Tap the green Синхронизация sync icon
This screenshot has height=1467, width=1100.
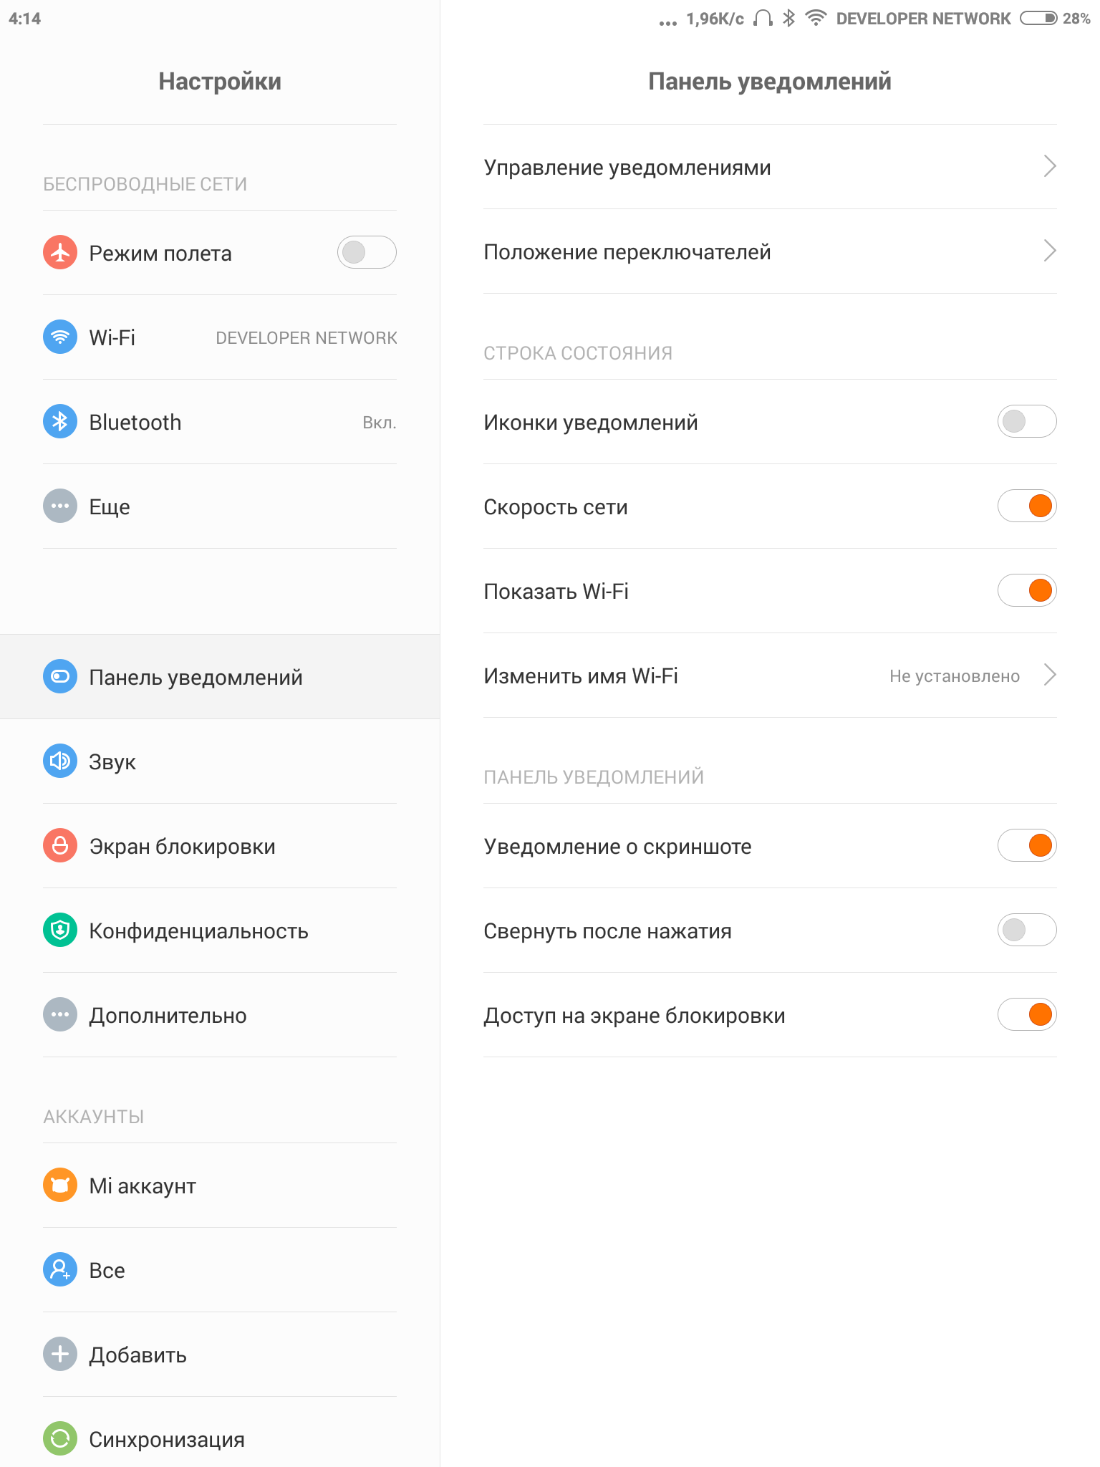click(60, 1438)
